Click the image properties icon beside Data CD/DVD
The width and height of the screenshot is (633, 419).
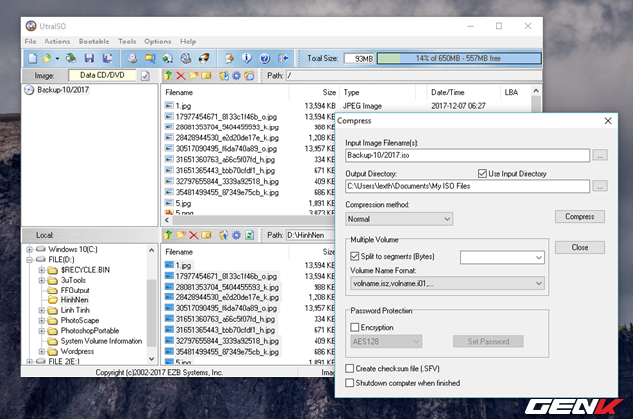[145, 76]
